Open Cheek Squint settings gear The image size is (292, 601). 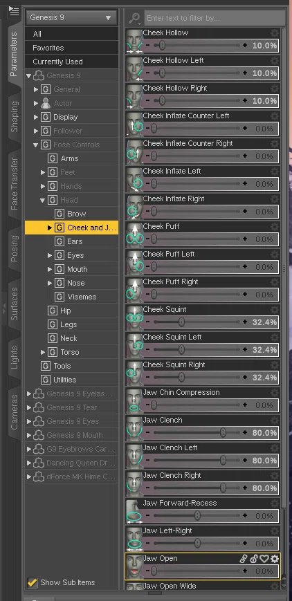(x=274, y=310)
